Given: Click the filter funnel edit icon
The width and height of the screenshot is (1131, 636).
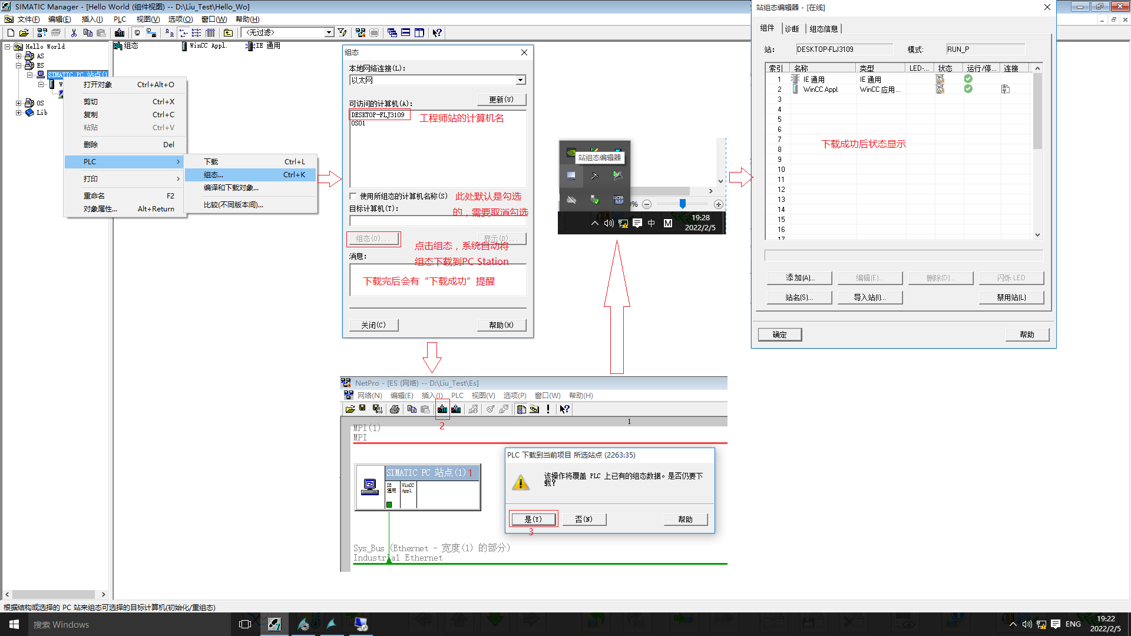Looking at the screenshot, I should coord(342,33).
